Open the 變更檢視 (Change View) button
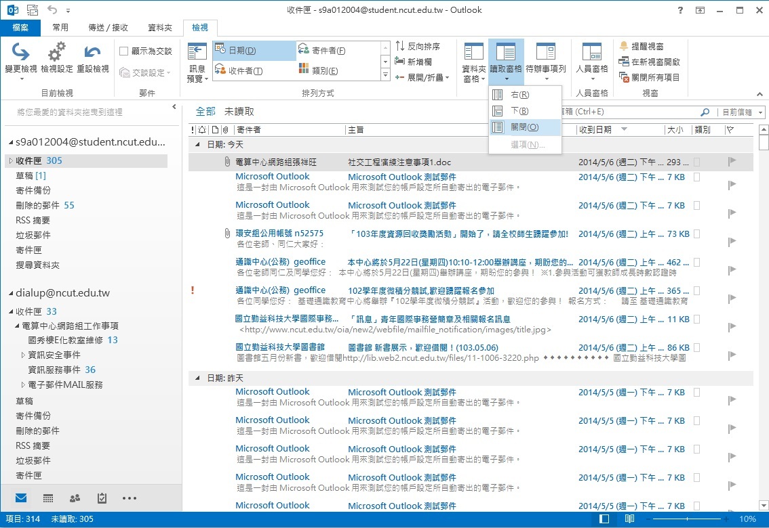Screen dimensions: 769x528 click(x=20, y=61)
